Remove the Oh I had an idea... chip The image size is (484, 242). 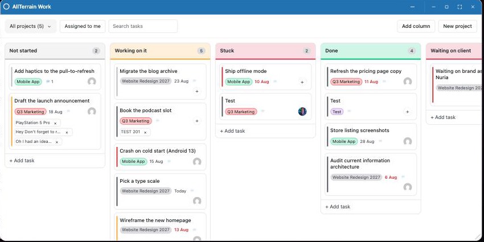tap(57, 142)
